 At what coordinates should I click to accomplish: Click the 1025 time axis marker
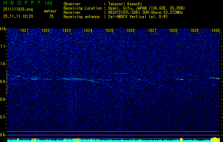click(109, 30)
